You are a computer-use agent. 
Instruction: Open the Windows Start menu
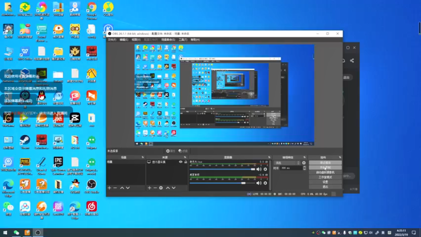click(5, 233)
